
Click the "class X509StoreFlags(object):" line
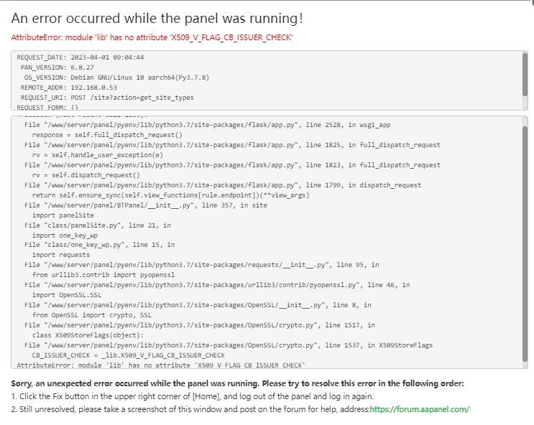tap(88, 335)
